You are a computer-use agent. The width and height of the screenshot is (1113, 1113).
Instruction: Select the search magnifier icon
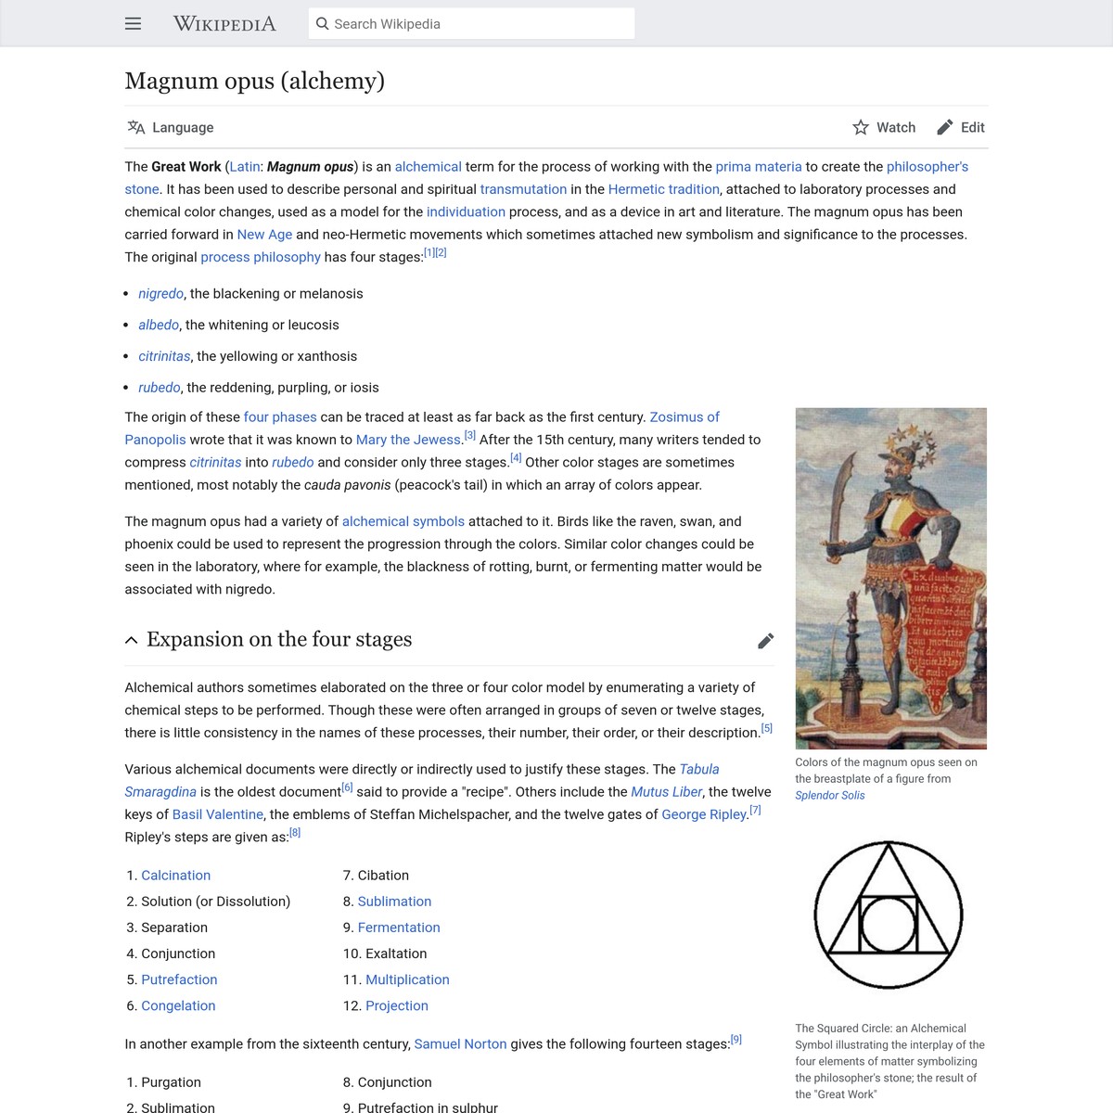coord(322,23)
